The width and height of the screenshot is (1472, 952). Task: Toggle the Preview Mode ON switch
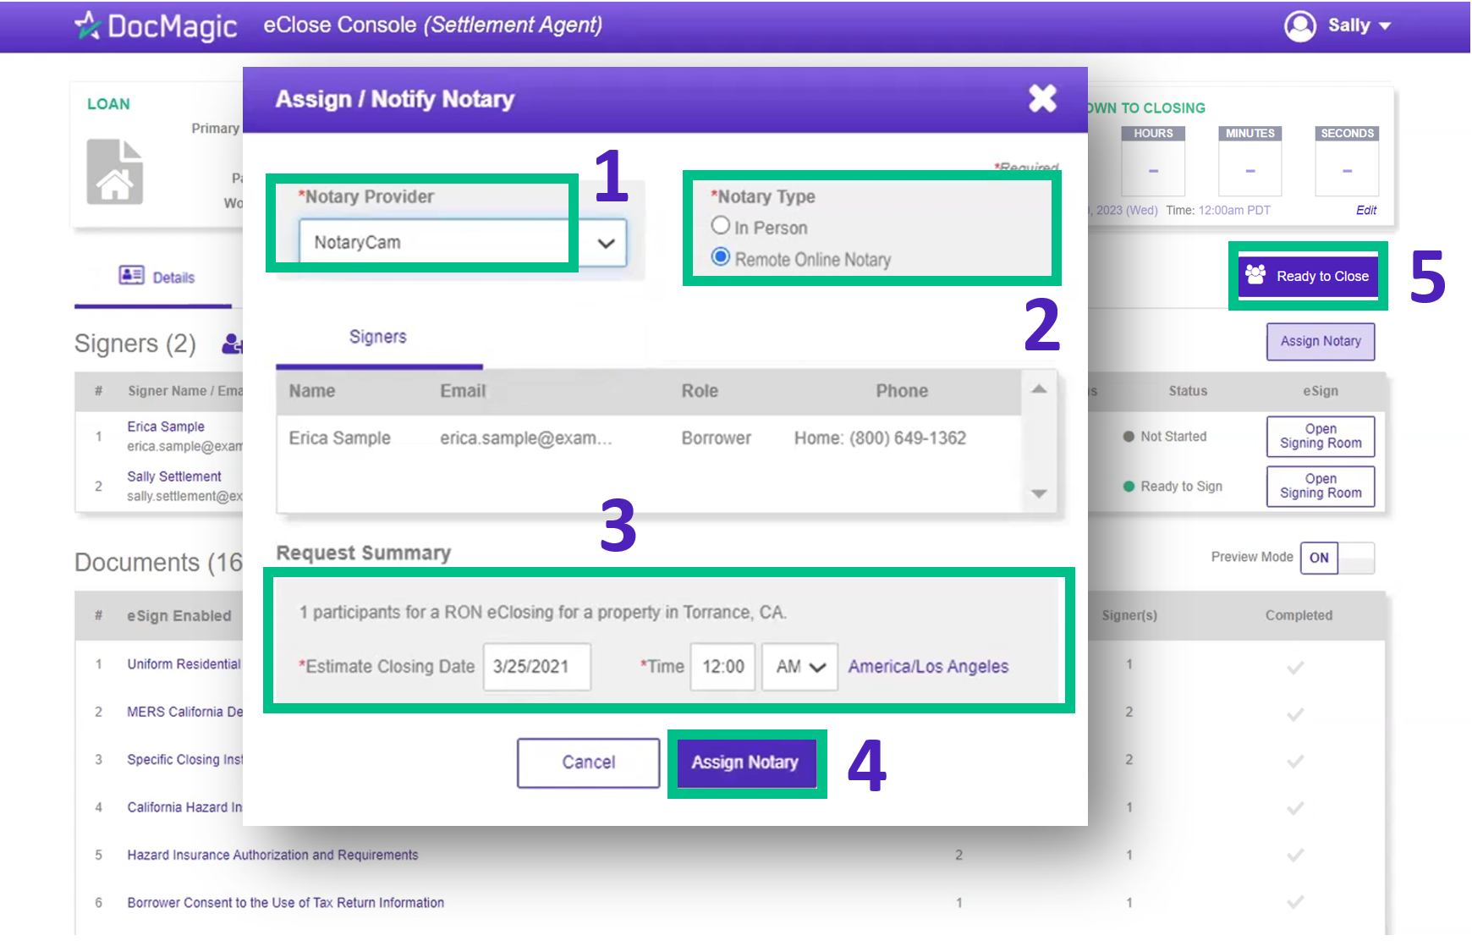pos(1337,558)
